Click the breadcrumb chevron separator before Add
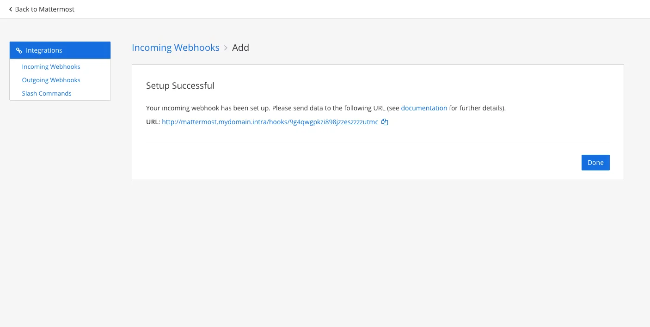The image size is (650, 327). coord(226,48)
